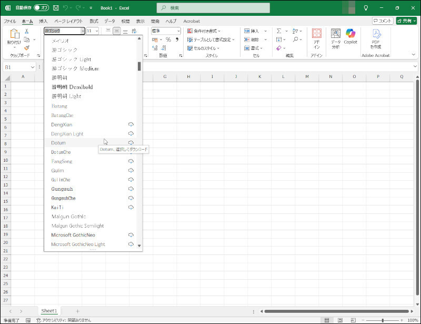Screen dimensions: 421x324
Task: Toggle the AutoSave switch
Action: pyautogui.click(x=42, y=8)
